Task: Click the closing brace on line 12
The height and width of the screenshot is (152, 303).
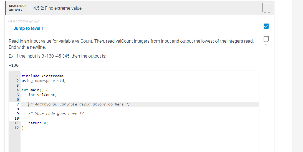Action: click(22, 128)
